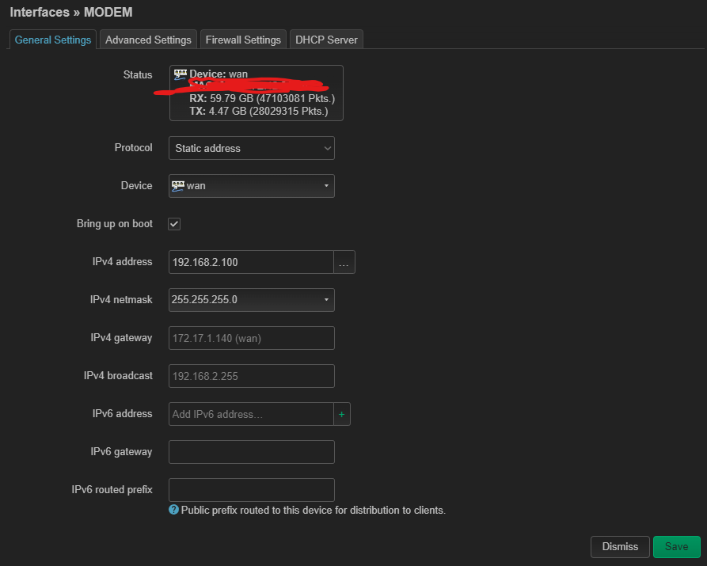Click the green plus to add IPv6 address
Image resolution: width=707 pixels, height=566 pixels.
[342, 414]
